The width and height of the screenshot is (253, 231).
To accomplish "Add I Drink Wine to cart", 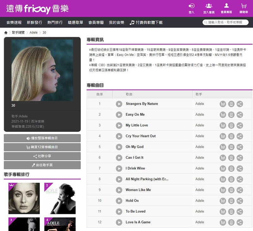I will click(223, 169).
